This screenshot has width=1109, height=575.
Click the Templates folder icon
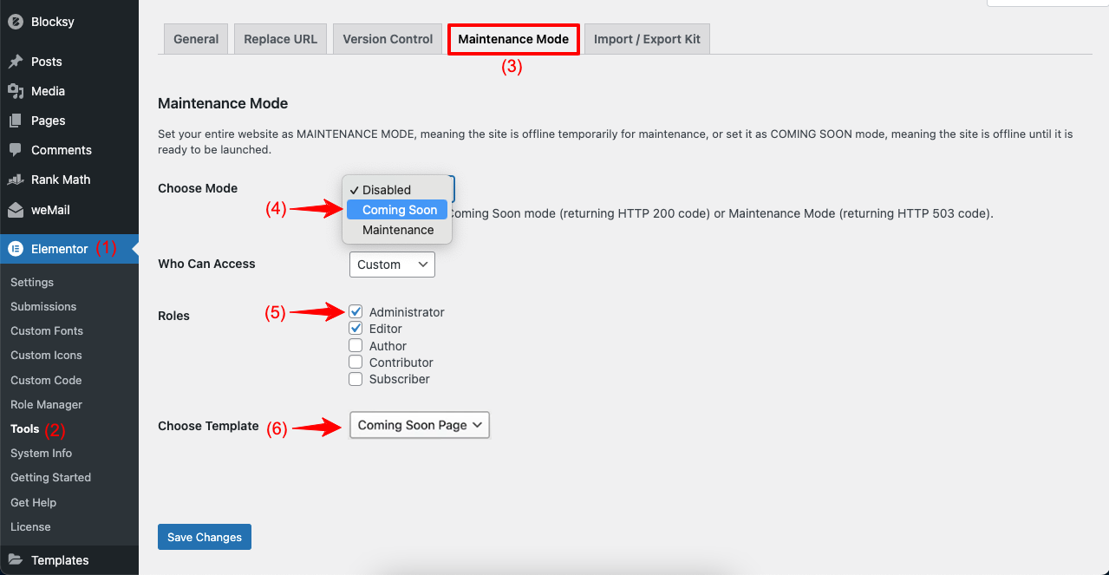(x=16, y=560)
